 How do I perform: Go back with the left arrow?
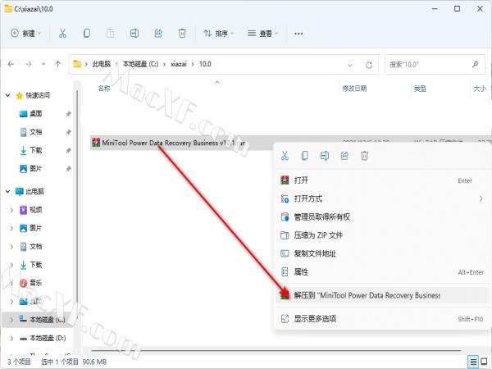pos(11,64)
